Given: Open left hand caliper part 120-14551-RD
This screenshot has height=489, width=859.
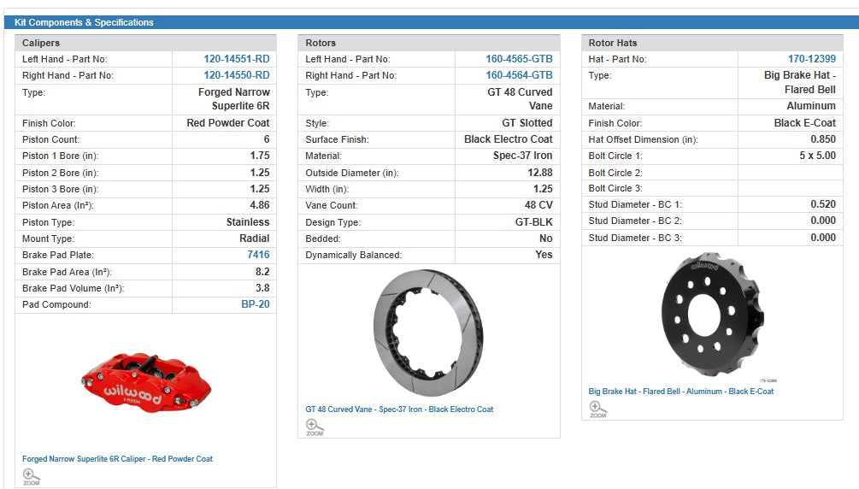Looking at the screenshot, I should click(237, 59).
